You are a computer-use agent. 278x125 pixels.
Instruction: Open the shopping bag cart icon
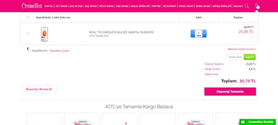(x=257, y=6)
